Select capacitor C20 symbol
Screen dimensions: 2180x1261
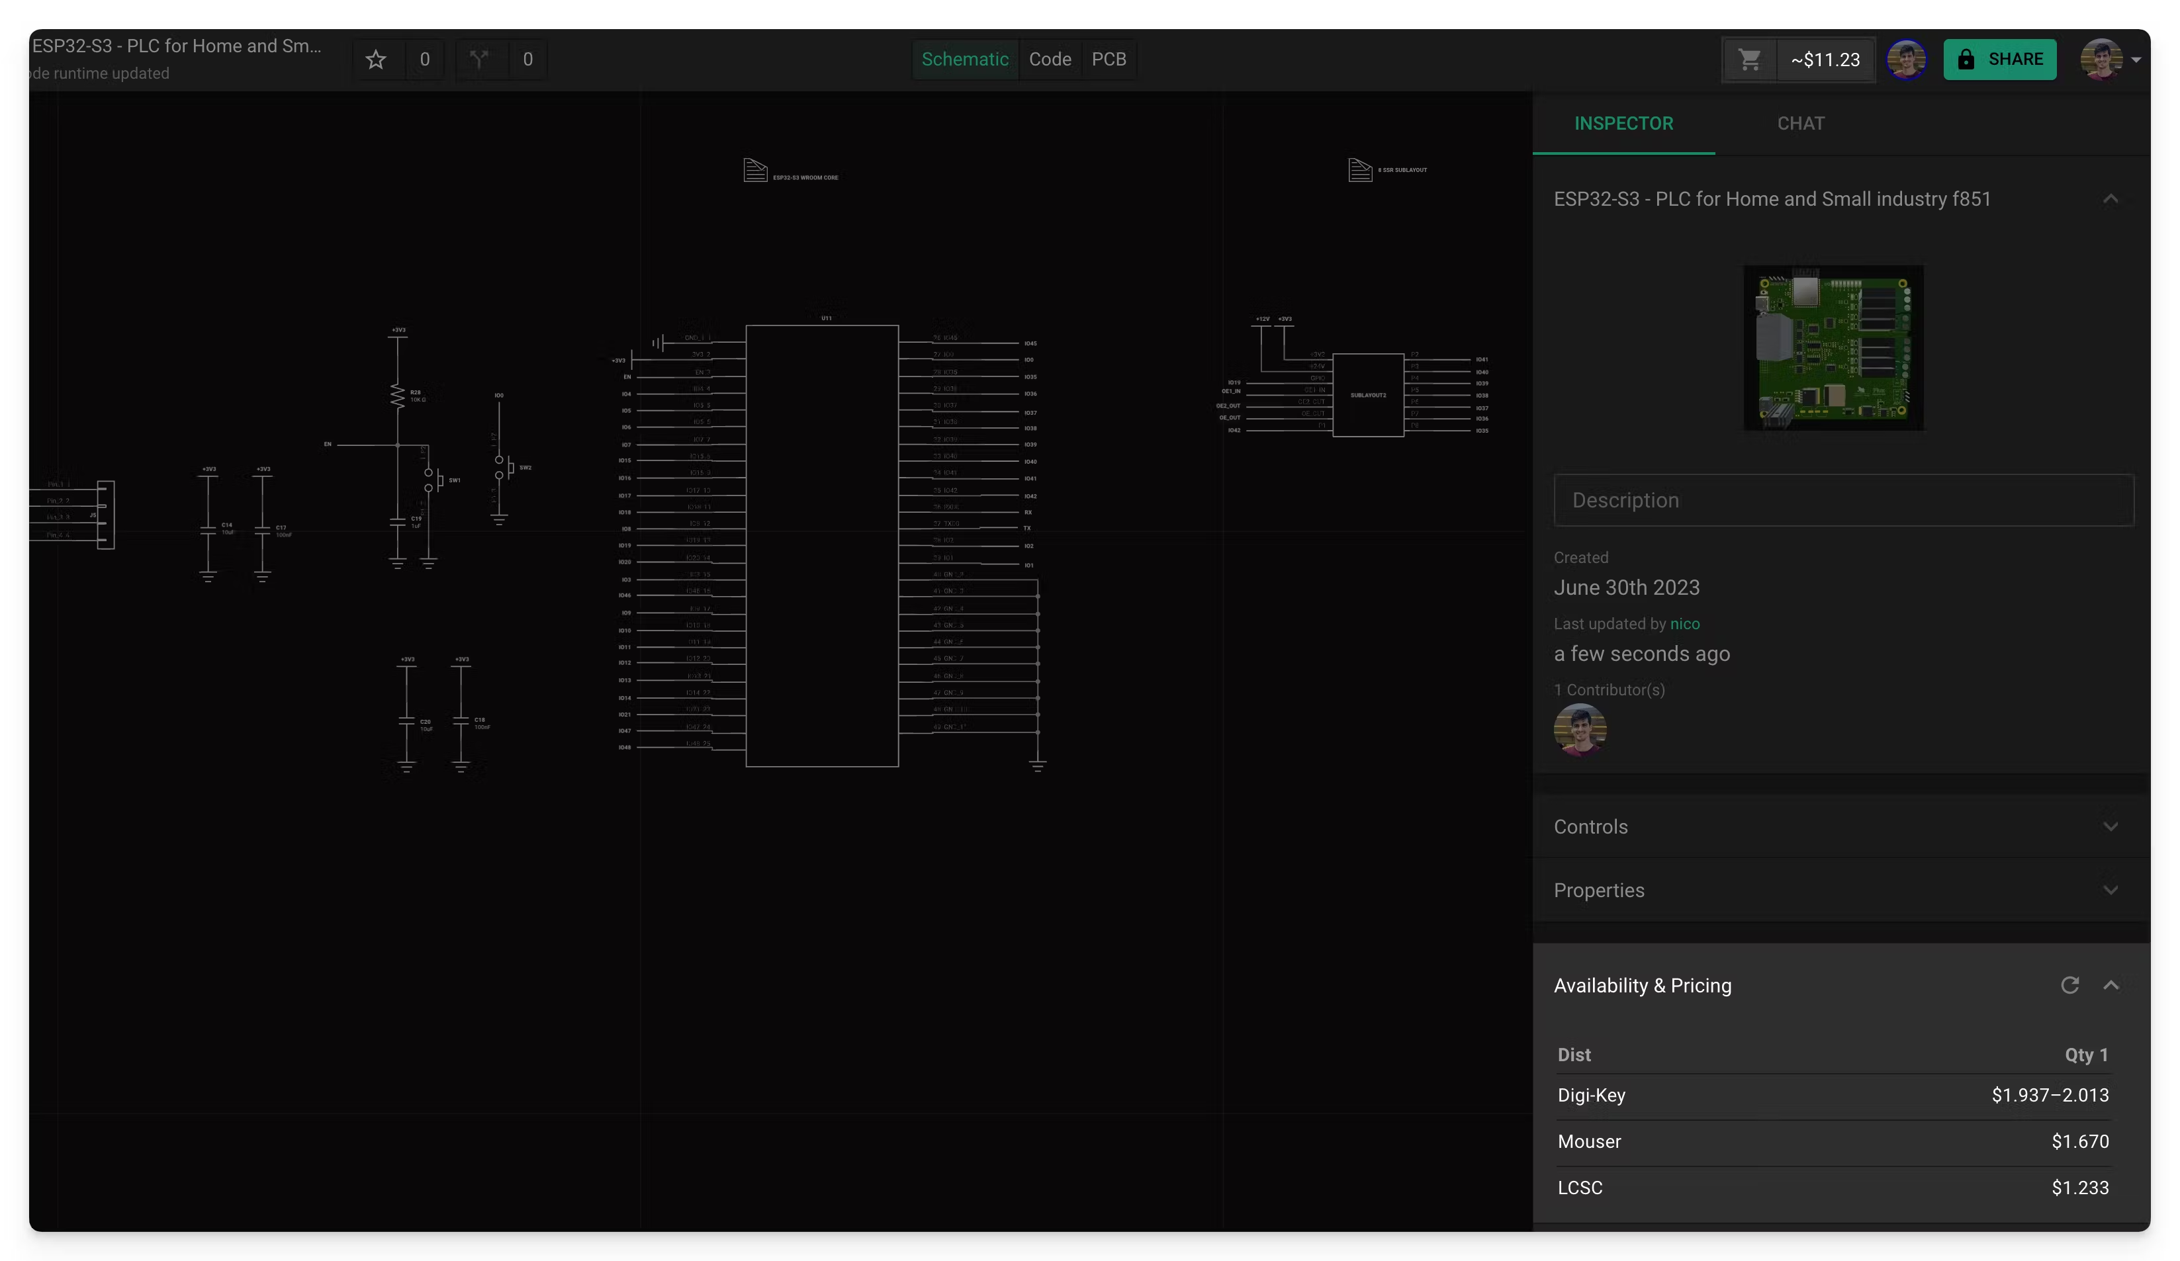pos(406,720)
